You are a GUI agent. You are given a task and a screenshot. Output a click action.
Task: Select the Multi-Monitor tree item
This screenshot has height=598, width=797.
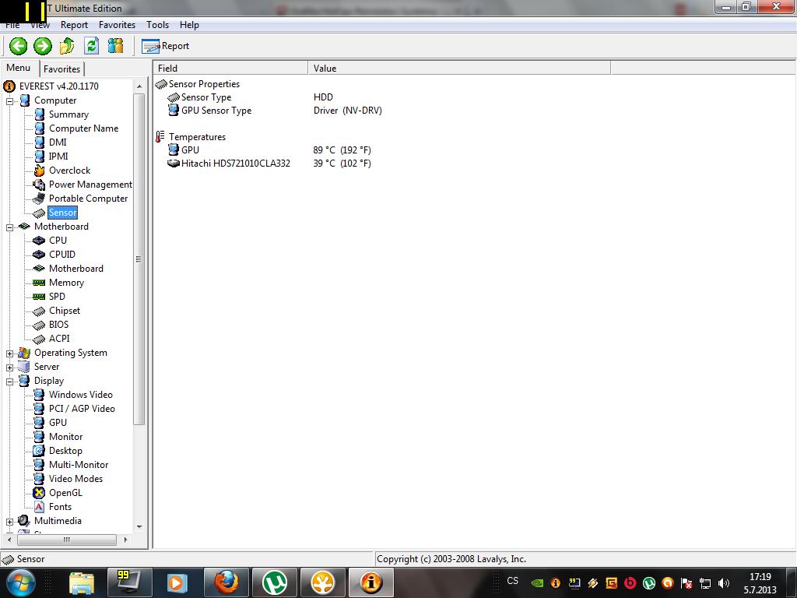(x=79, y=465)
